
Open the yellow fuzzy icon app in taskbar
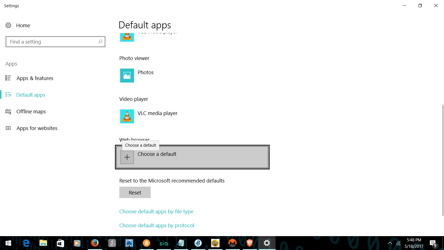215,243
